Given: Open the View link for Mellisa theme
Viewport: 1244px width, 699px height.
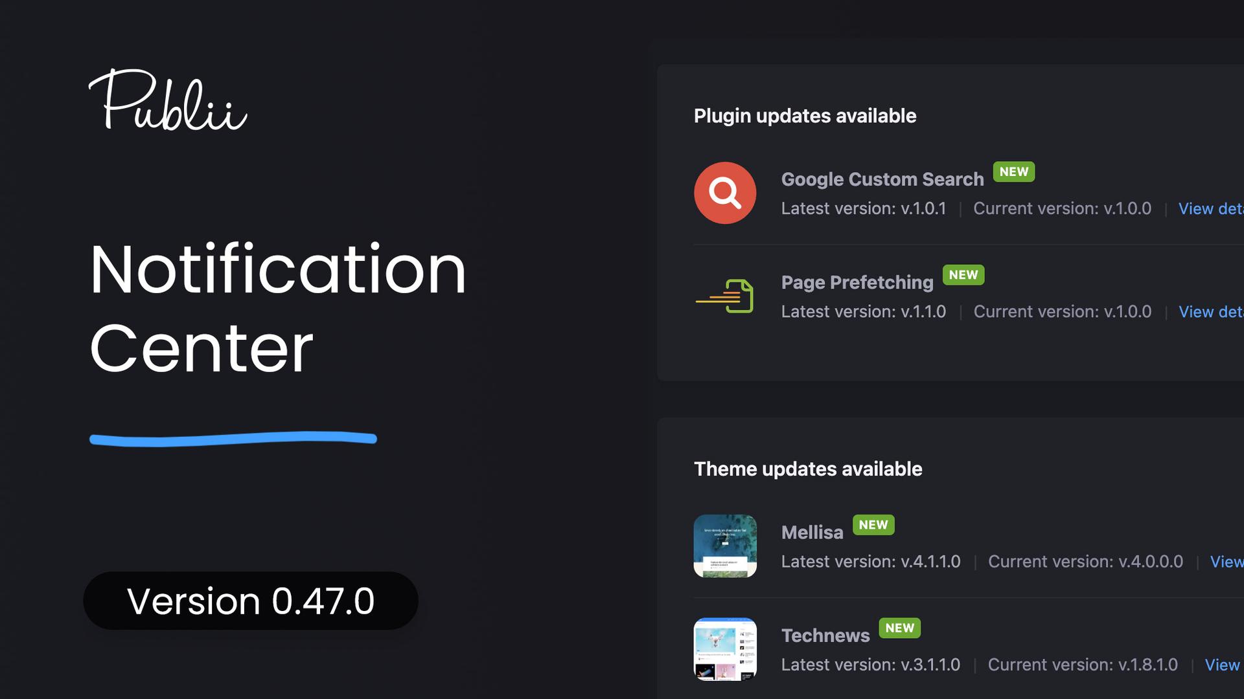Looking at the screenshot, I should click(1226, 562).
